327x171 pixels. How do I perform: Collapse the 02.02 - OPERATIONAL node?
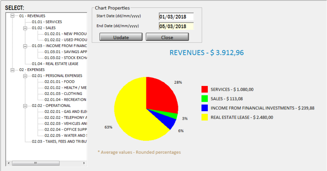25,106
